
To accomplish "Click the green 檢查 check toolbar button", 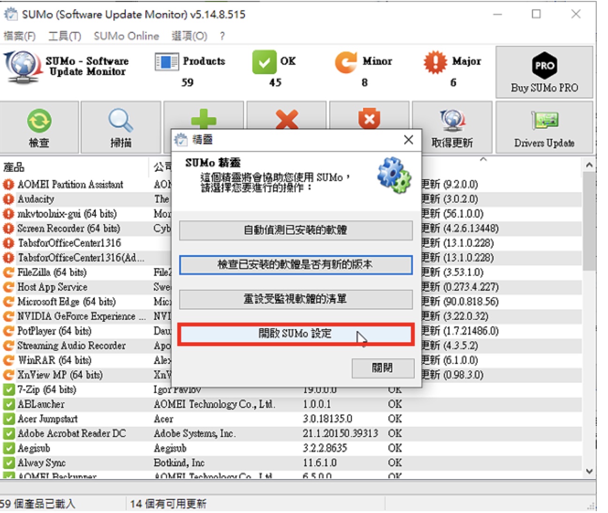I will 39,127.
